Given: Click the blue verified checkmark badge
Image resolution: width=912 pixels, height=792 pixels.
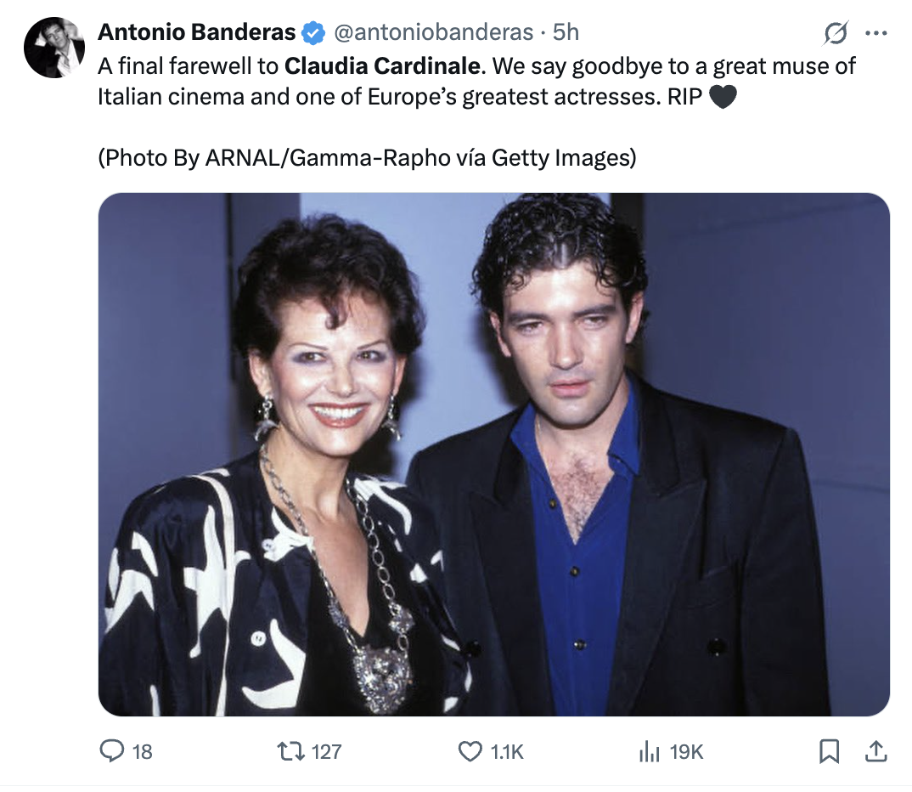Looking at the screenshot, I should [x=313, y=33].
